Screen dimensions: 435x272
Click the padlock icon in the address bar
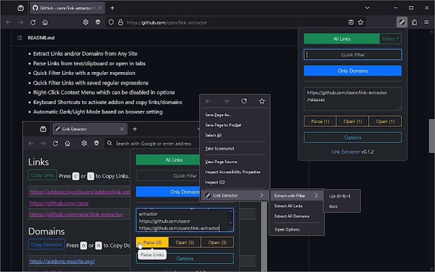[121, 23]
